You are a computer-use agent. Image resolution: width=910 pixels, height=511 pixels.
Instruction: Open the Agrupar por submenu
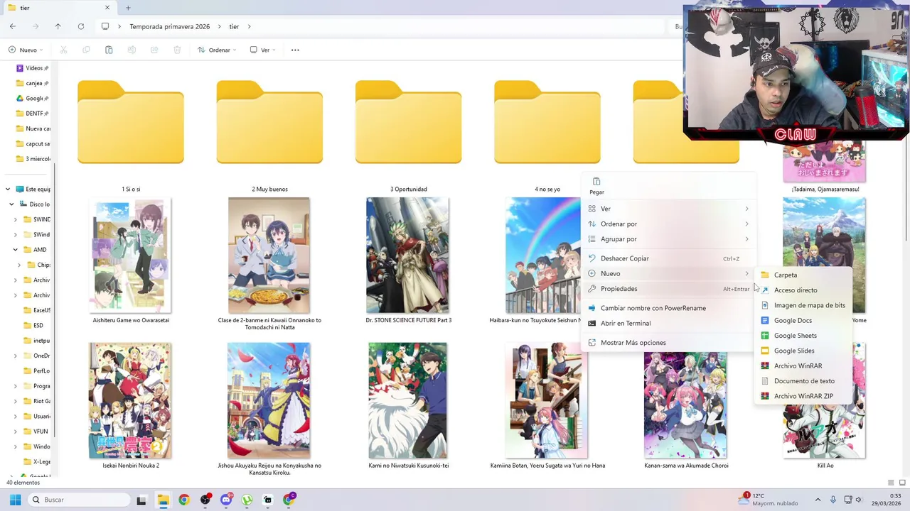[668, 239]
